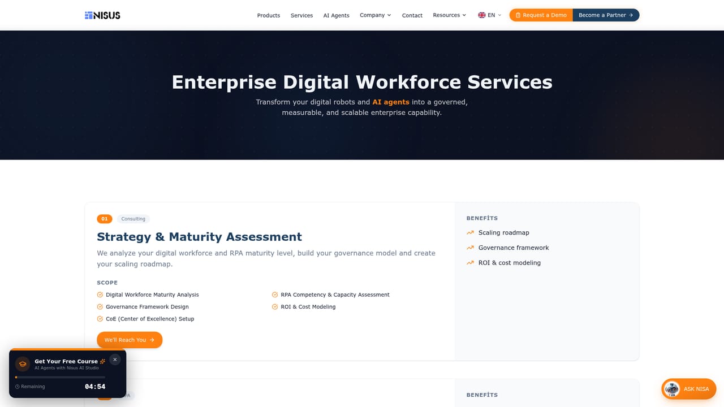
Task: Click the graduation cap course icon
Action: (23, 364)
